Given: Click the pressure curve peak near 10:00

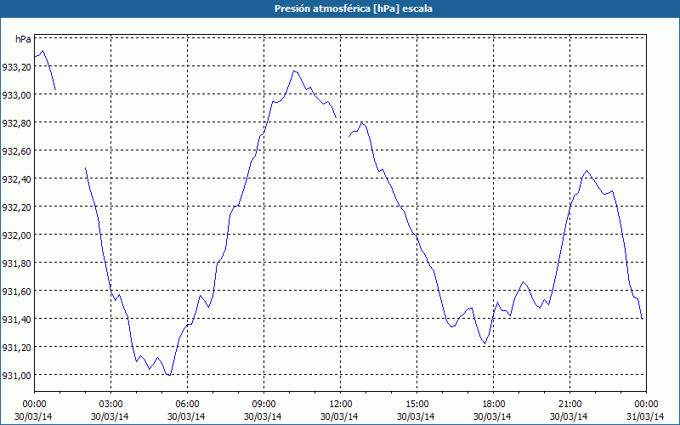Looking at the screenshot, I should (x=294, y=71).
